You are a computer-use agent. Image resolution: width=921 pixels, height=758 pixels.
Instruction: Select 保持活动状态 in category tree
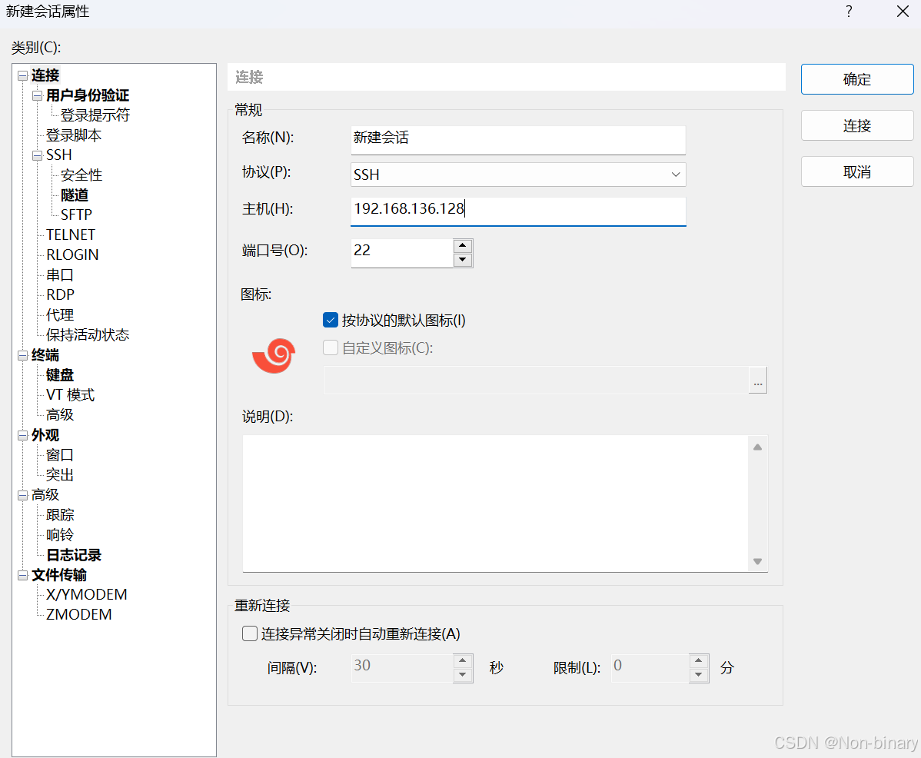(x=88, y=334)
